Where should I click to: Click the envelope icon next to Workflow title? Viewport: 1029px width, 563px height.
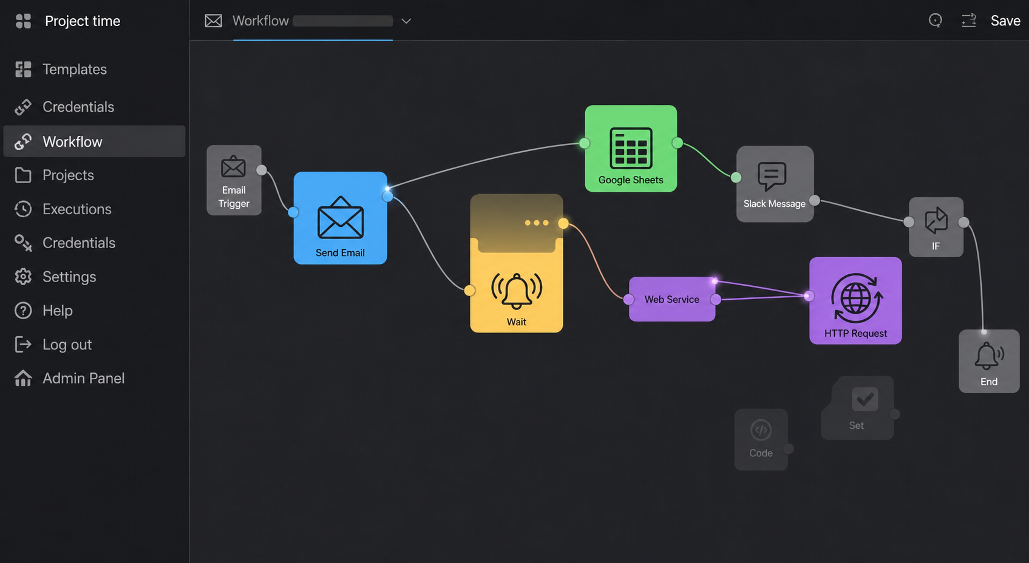[x=213, y=21]
